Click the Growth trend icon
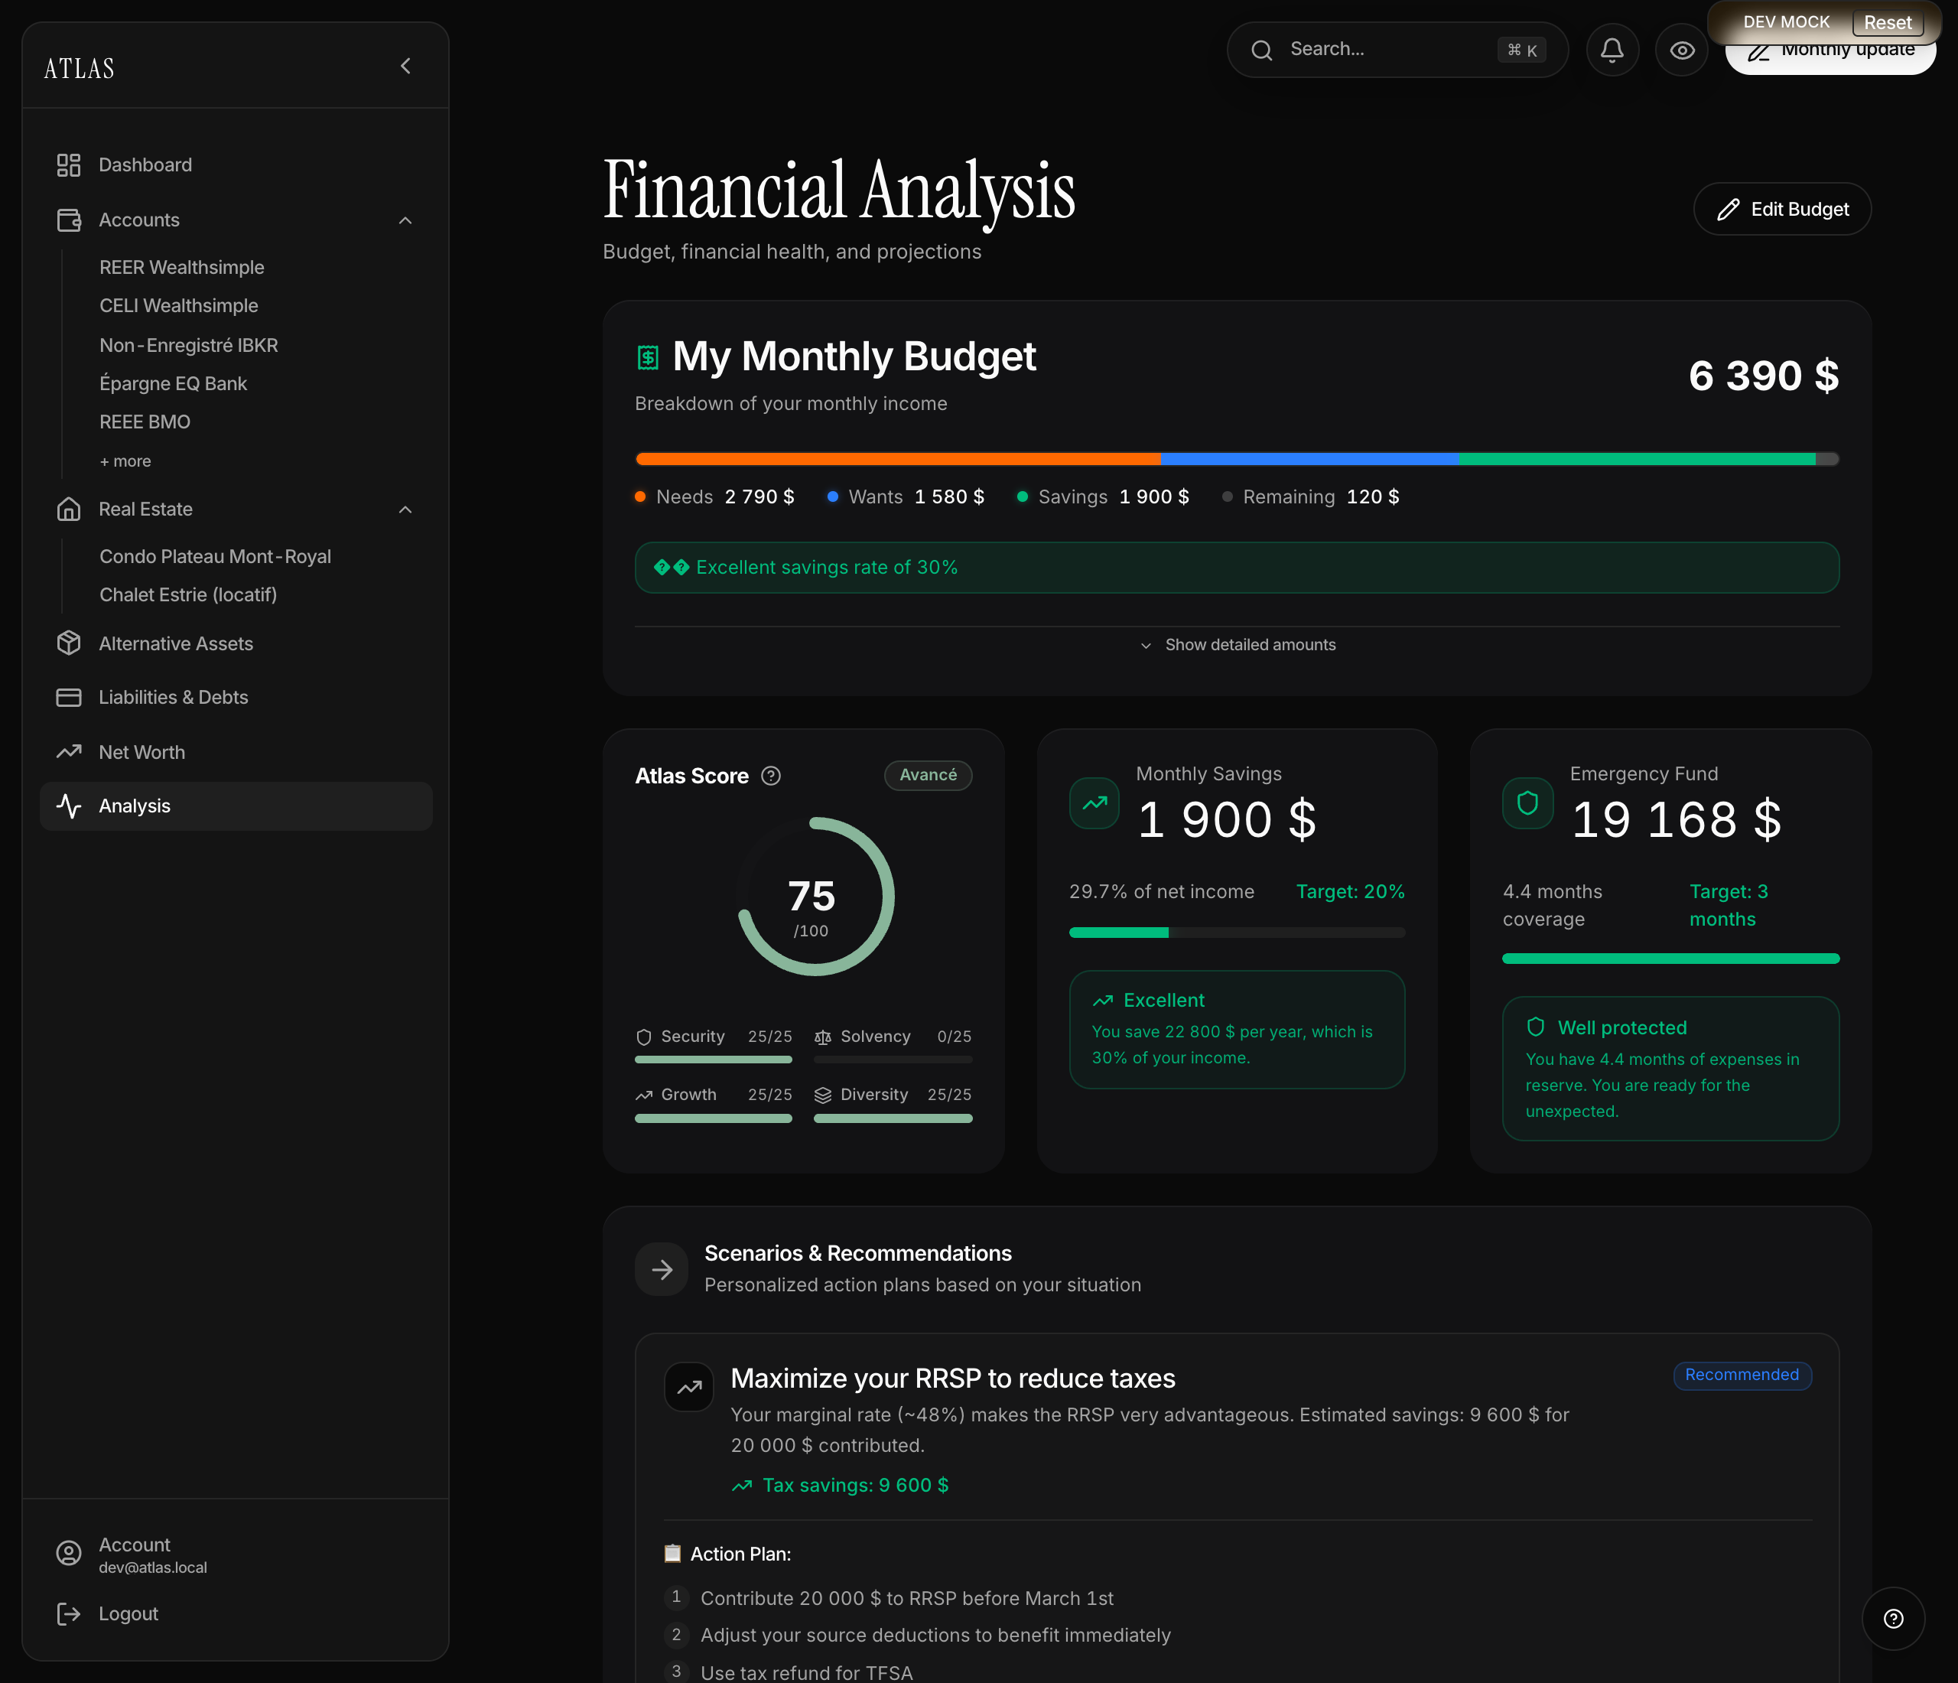Screen dimensions: 1958x1683 (643, 1095)
